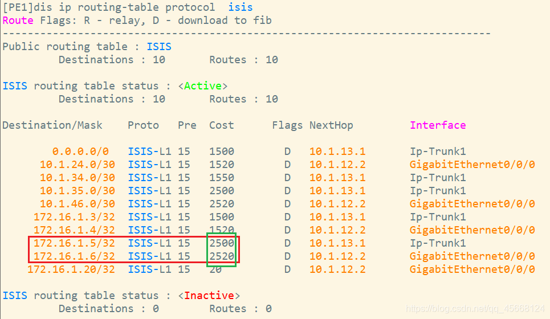This screenshot has width=550, height=319.
Task: Select the magenta "Interface" column header
Action: [x=438, y=125]
